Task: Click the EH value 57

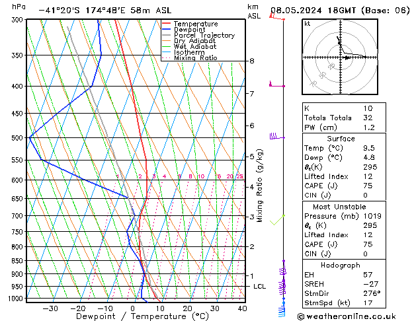Action: pos(368,275)
